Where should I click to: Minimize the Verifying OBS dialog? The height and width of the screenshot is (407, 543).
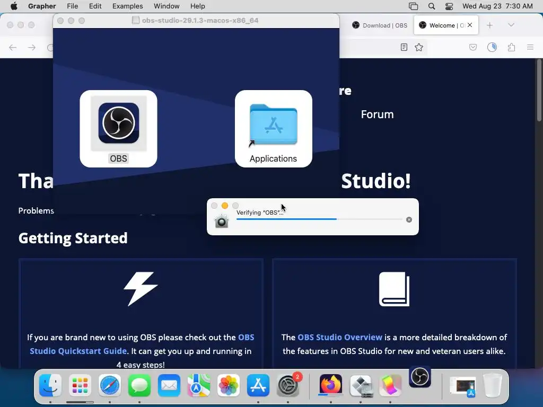[x=225, y=206]
